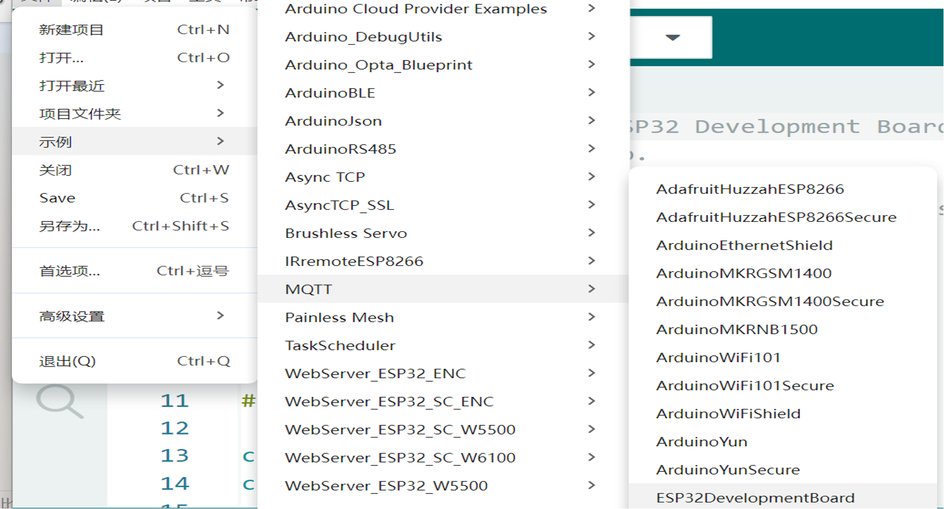Expand Arduino Cloud Provider Examples

click(x=443, y=9)
